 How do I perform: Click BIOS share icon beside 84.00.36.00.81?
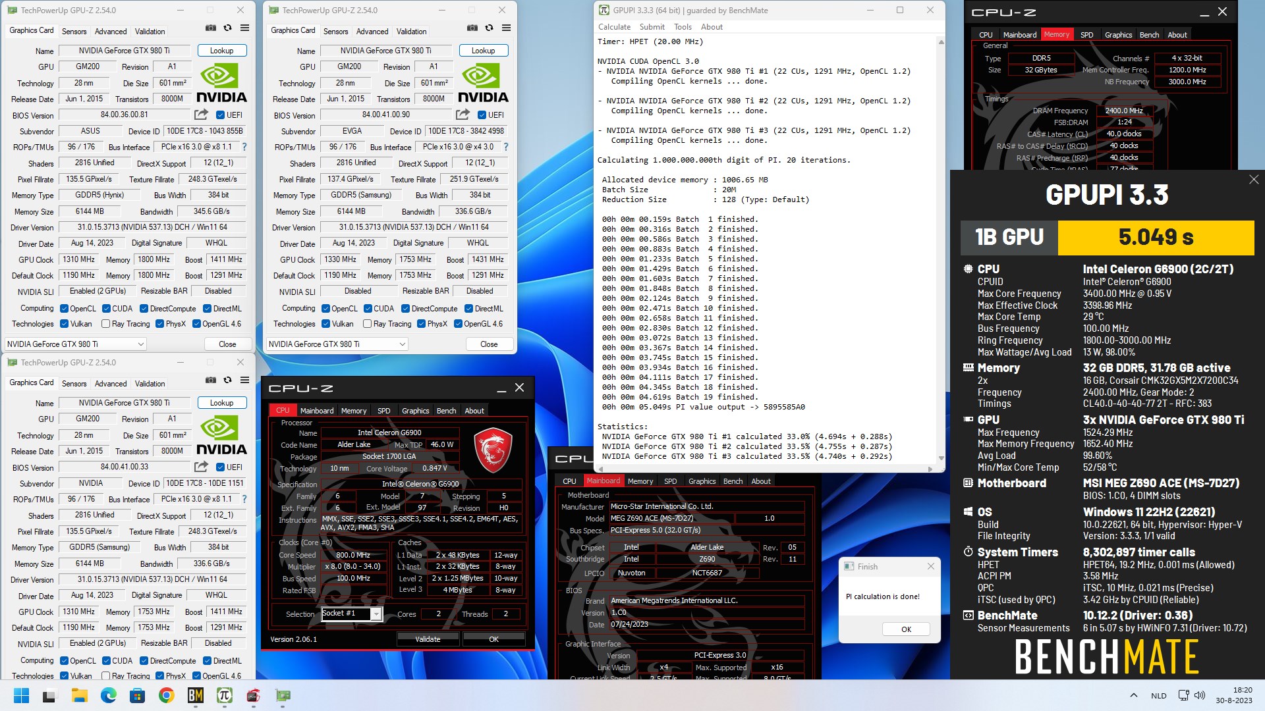[x=202, y=115]
